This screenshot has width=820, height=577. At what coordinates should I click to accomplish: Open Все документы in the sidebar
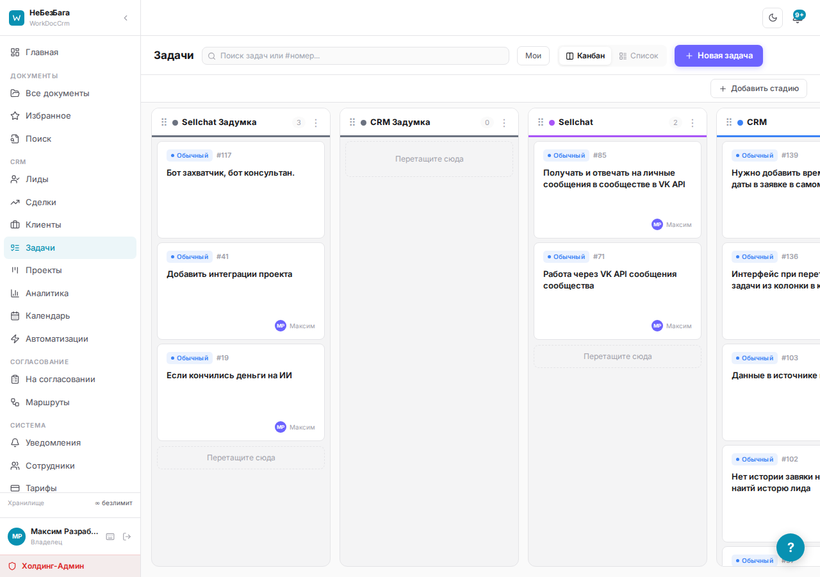(70, 93)
